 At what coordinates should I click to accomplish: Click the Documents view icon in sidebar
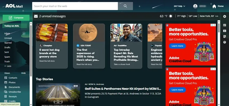click(6, 87)
